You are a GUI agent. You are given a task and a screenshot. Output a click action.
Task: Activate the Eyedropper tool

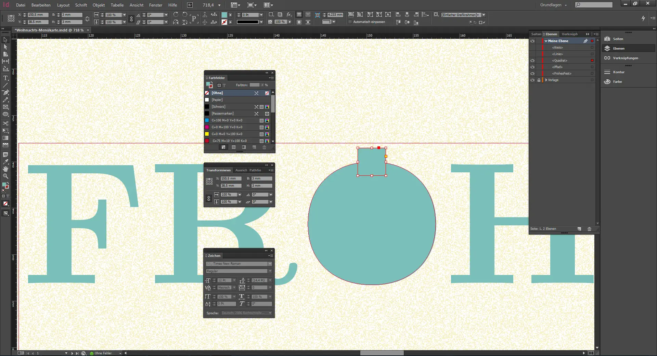5,162
